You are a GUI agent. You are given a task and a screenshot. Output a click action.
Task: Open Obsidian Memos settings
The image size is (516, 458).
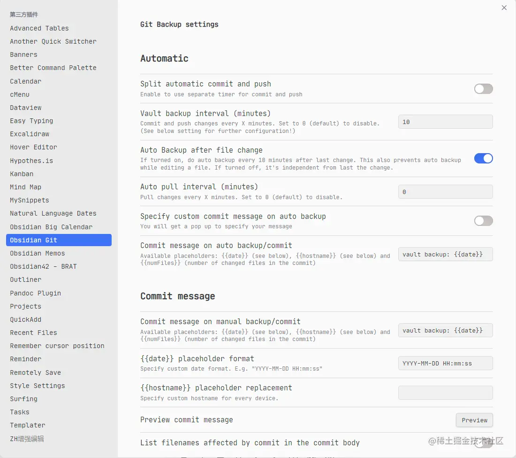click(x=59, y=253)
